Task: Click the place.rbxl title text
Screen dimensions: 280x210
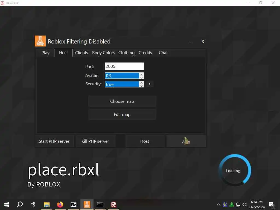Action: click(x=63, y=170)
